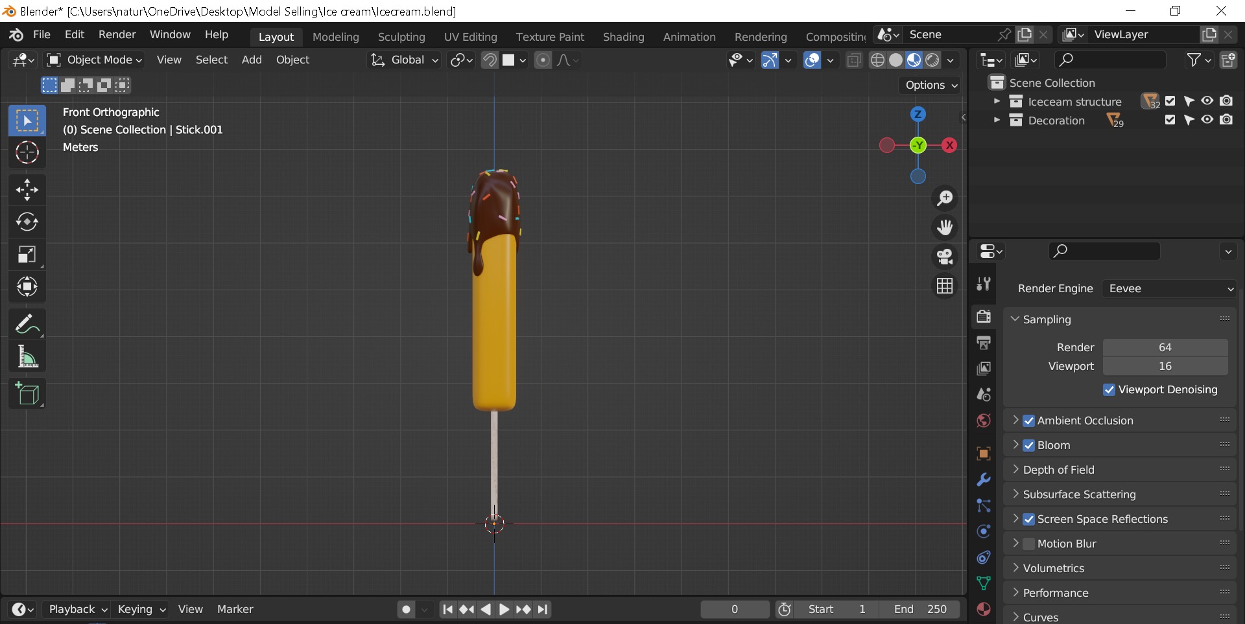Switch to Modeling workspace tab
This screenshot has height=624, width=1245.
click(x=335, y=37)
